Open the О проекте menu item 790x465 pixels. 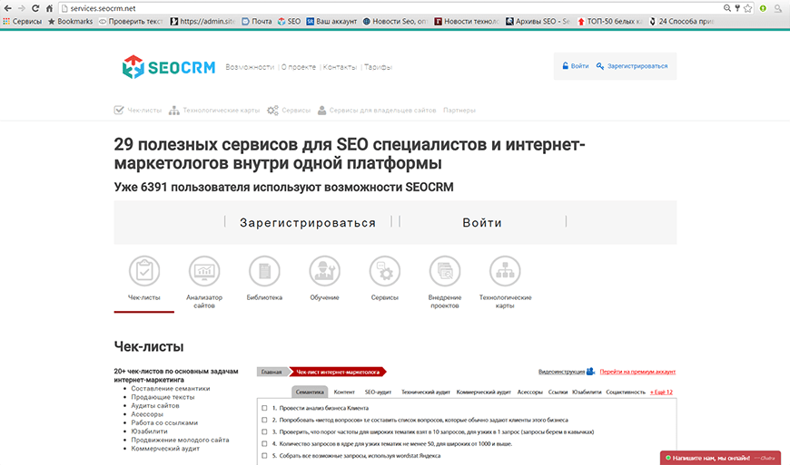click(x=299, y=67)
